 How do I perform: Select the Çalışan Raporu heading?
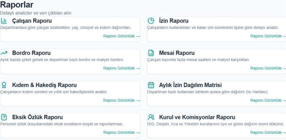coord(32,21)
